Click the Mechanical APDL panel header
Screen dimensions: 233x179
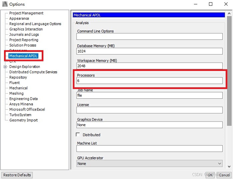[x=149, y=15]
